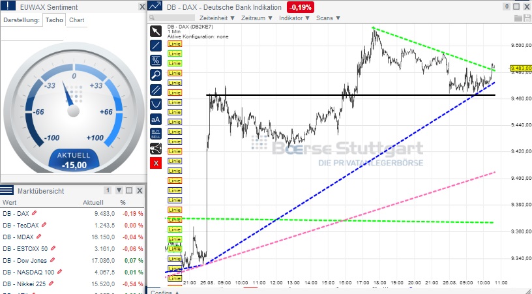Screen dimensions: 532x294
Task: Maximize the DB - DAX chart window
Action: point(516,7)
